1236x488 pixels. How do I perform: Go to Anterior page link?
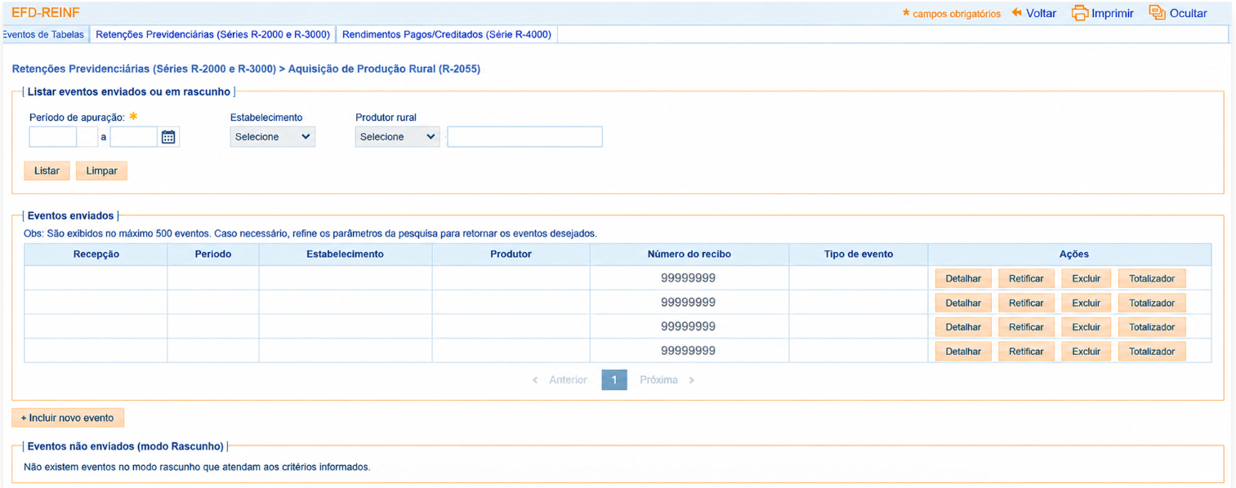point(560,380)
